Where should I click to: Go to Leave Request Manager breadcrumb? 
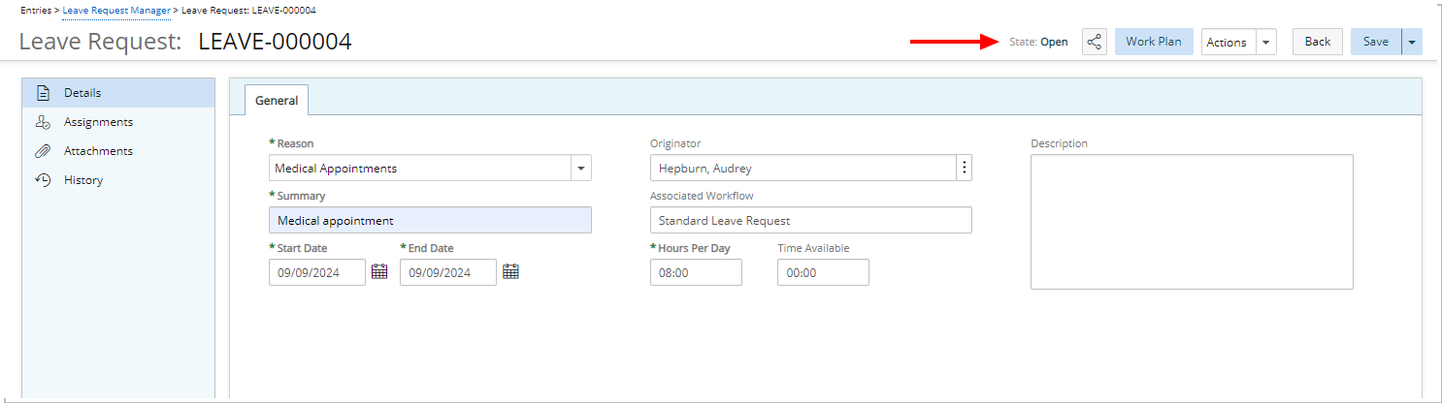(x=116, y=10)
